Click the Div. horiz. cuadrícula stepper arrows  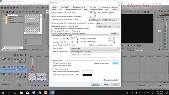114,39
